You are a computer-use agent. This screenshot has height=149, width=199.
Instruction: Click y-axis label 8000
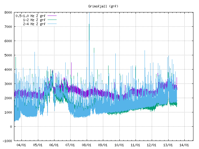(x=8, y=12)
